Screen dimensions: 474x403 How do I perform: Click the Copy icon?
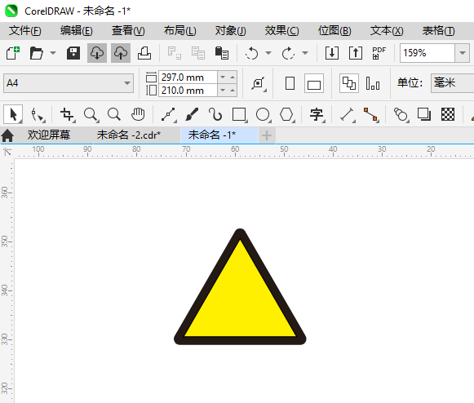(198, 53)
